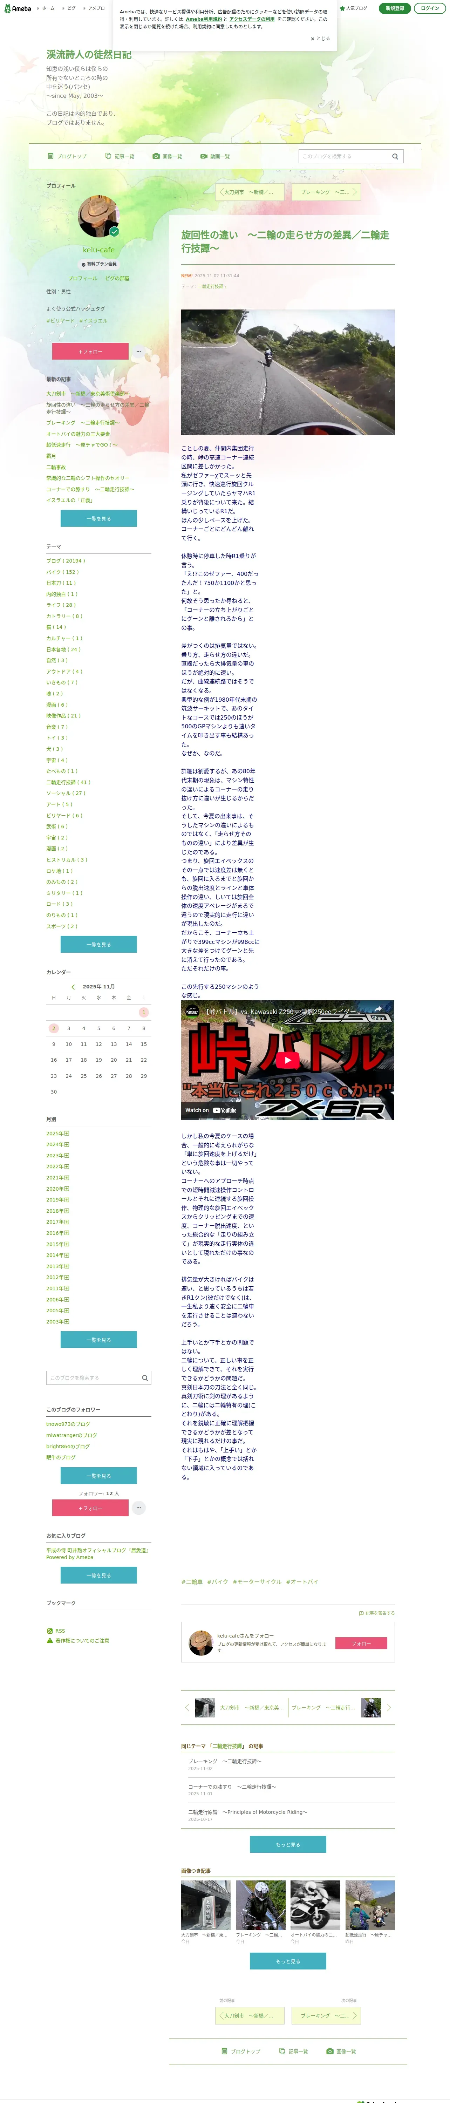
Task: Click the article list icon in the navigation bar
Action: tap(108, 156)
